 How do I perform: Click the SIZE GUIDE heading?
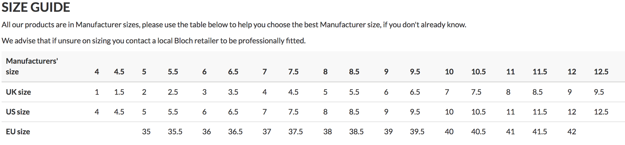pyautogui.click(x=36, y=7)
